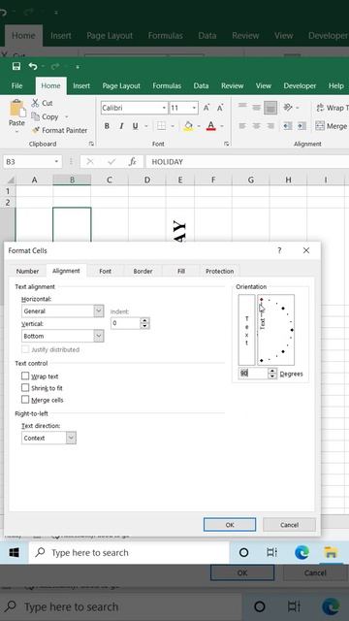
Task: Click the taskbar search box
Action: (x=129, y=552)
